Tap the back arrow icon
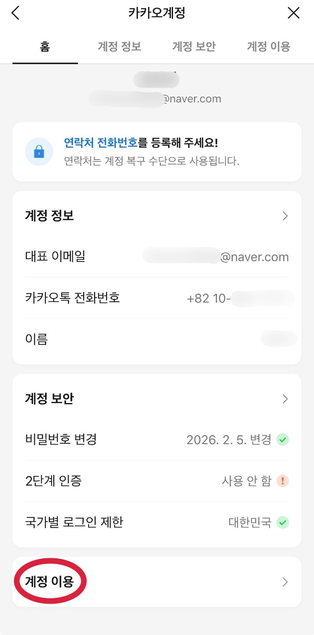The height and width of the screenshot is (635, 314). click(x=16, y=13)
